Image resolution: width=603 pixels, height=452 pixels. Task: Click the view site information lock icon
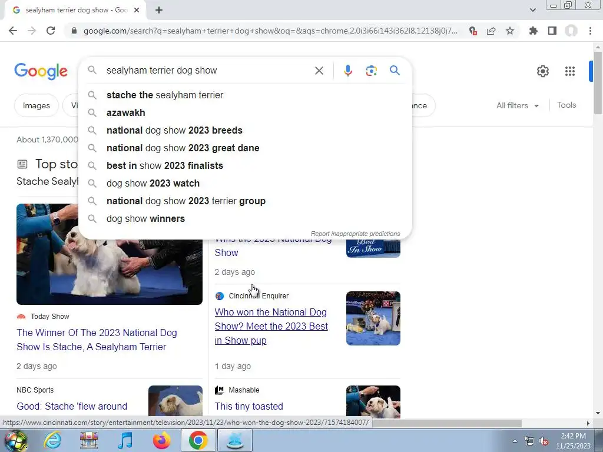tap(74, 31)
